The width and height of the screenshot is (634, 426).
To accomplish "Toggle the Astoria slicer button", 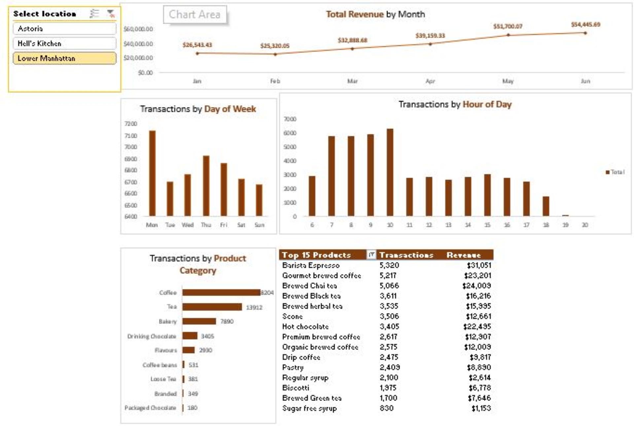I will [x=64, y=29].
